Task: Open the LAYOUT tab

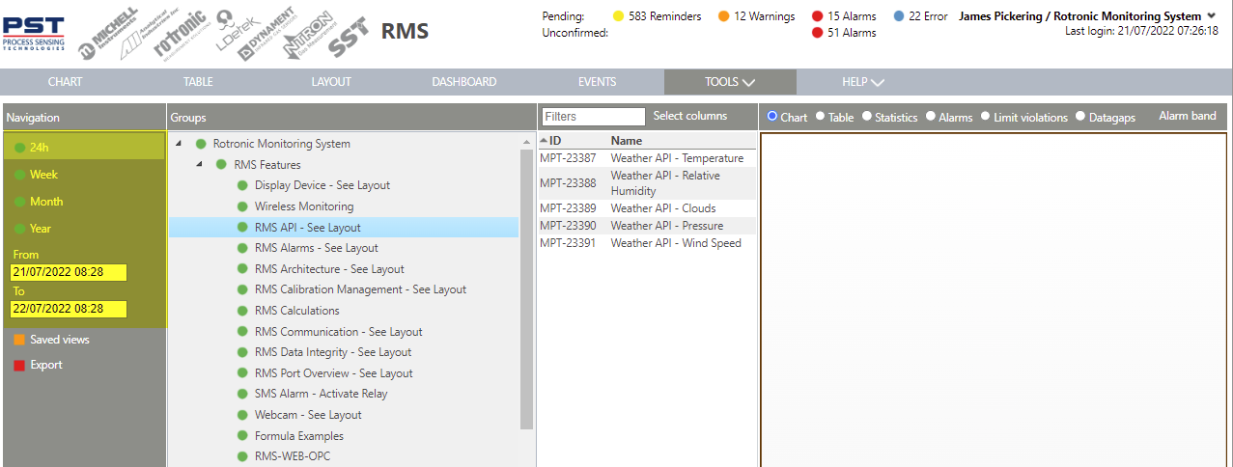Action: pyautogui.click(x=331, y=82)
